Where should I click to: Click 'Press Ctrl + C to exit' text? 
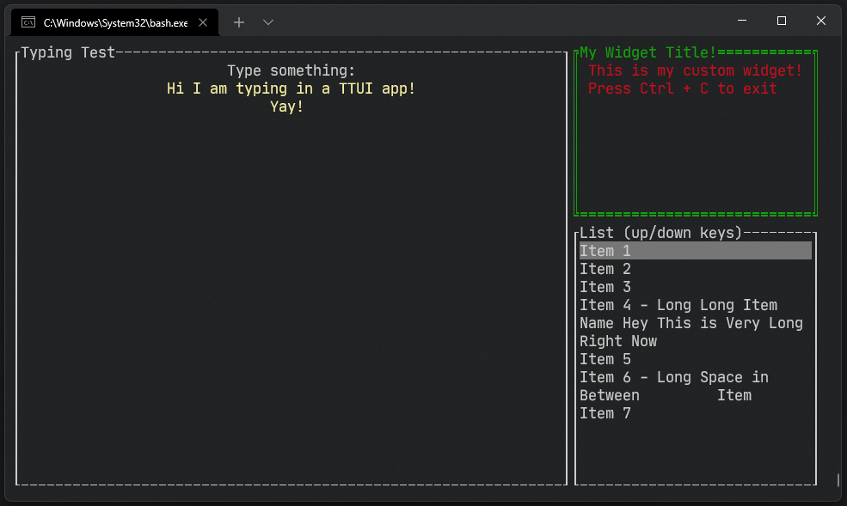click(682, 88)
